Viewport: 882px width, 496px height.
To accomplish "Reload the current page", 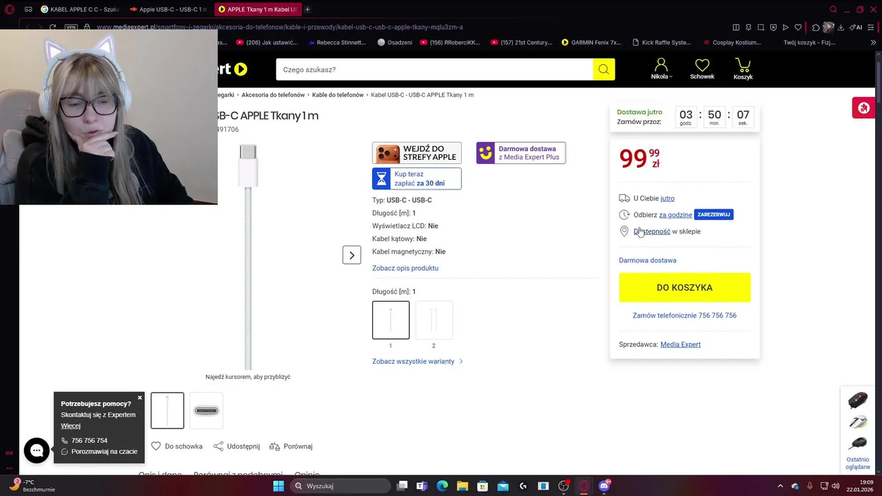I will pos(52,28).
